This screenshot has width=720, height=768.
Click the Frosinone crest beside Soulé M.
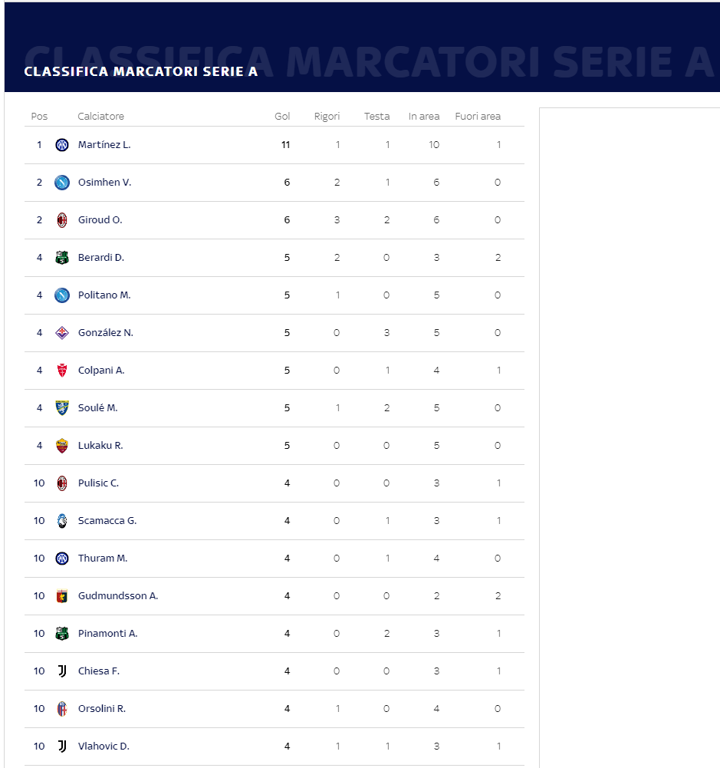[x=62, y=408]
